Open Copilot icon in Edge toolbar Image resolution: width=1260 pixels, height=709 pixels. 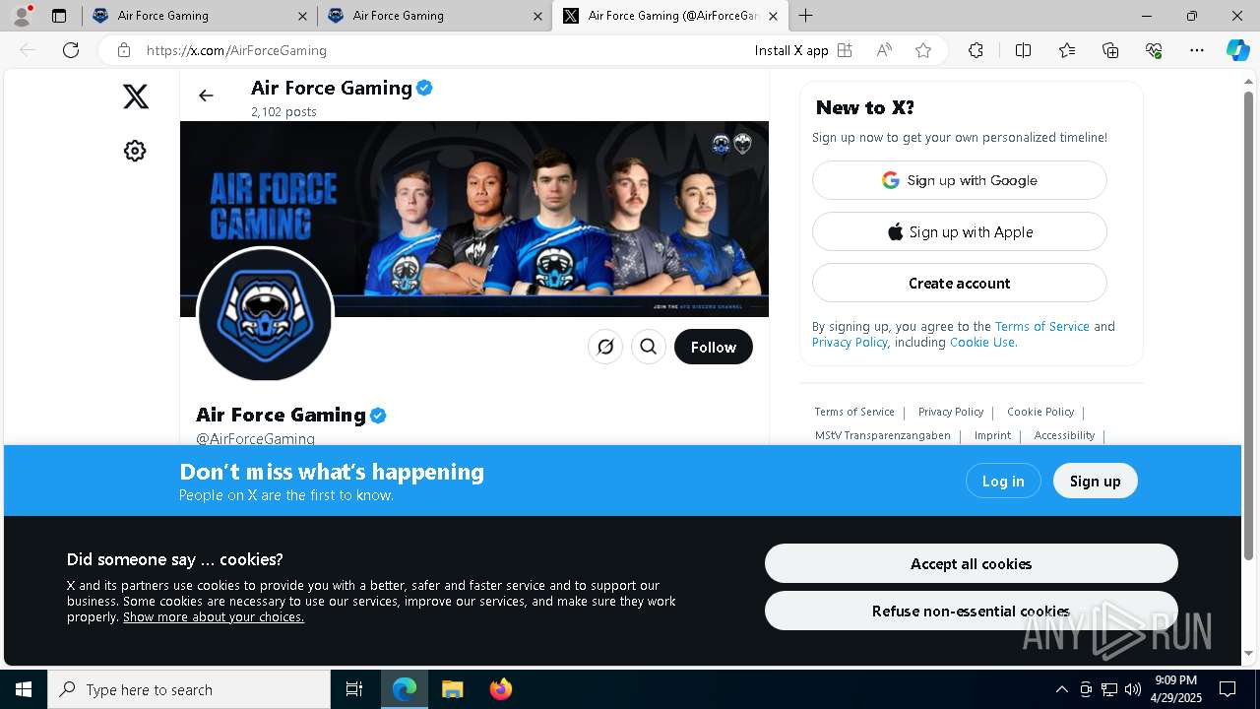pos(1237,50)
